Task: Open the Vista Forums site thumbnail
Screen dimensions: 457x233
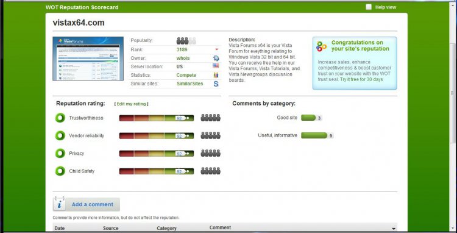Action: pyautogui.click(x=88, y=59)
